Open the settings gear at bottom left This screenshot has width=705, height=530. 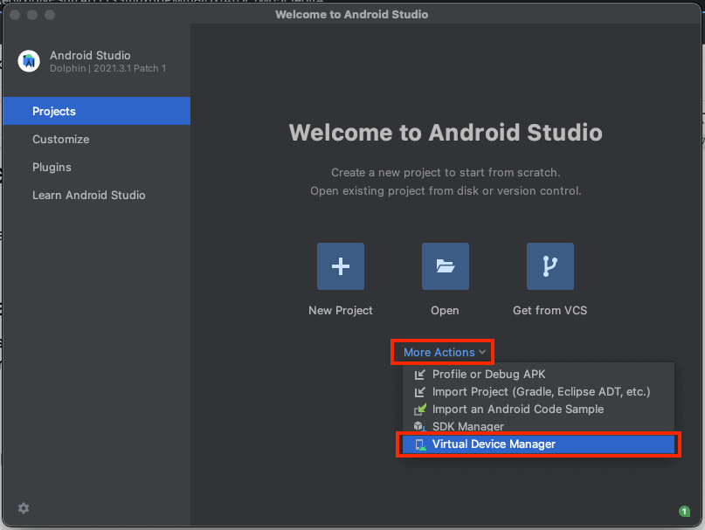[x=23, y=508]
